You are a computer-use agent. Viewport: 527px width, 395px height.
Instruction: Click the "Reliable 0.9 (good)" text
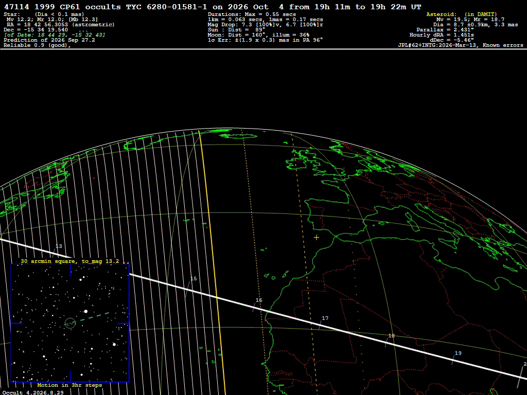(x=37, y=45)
